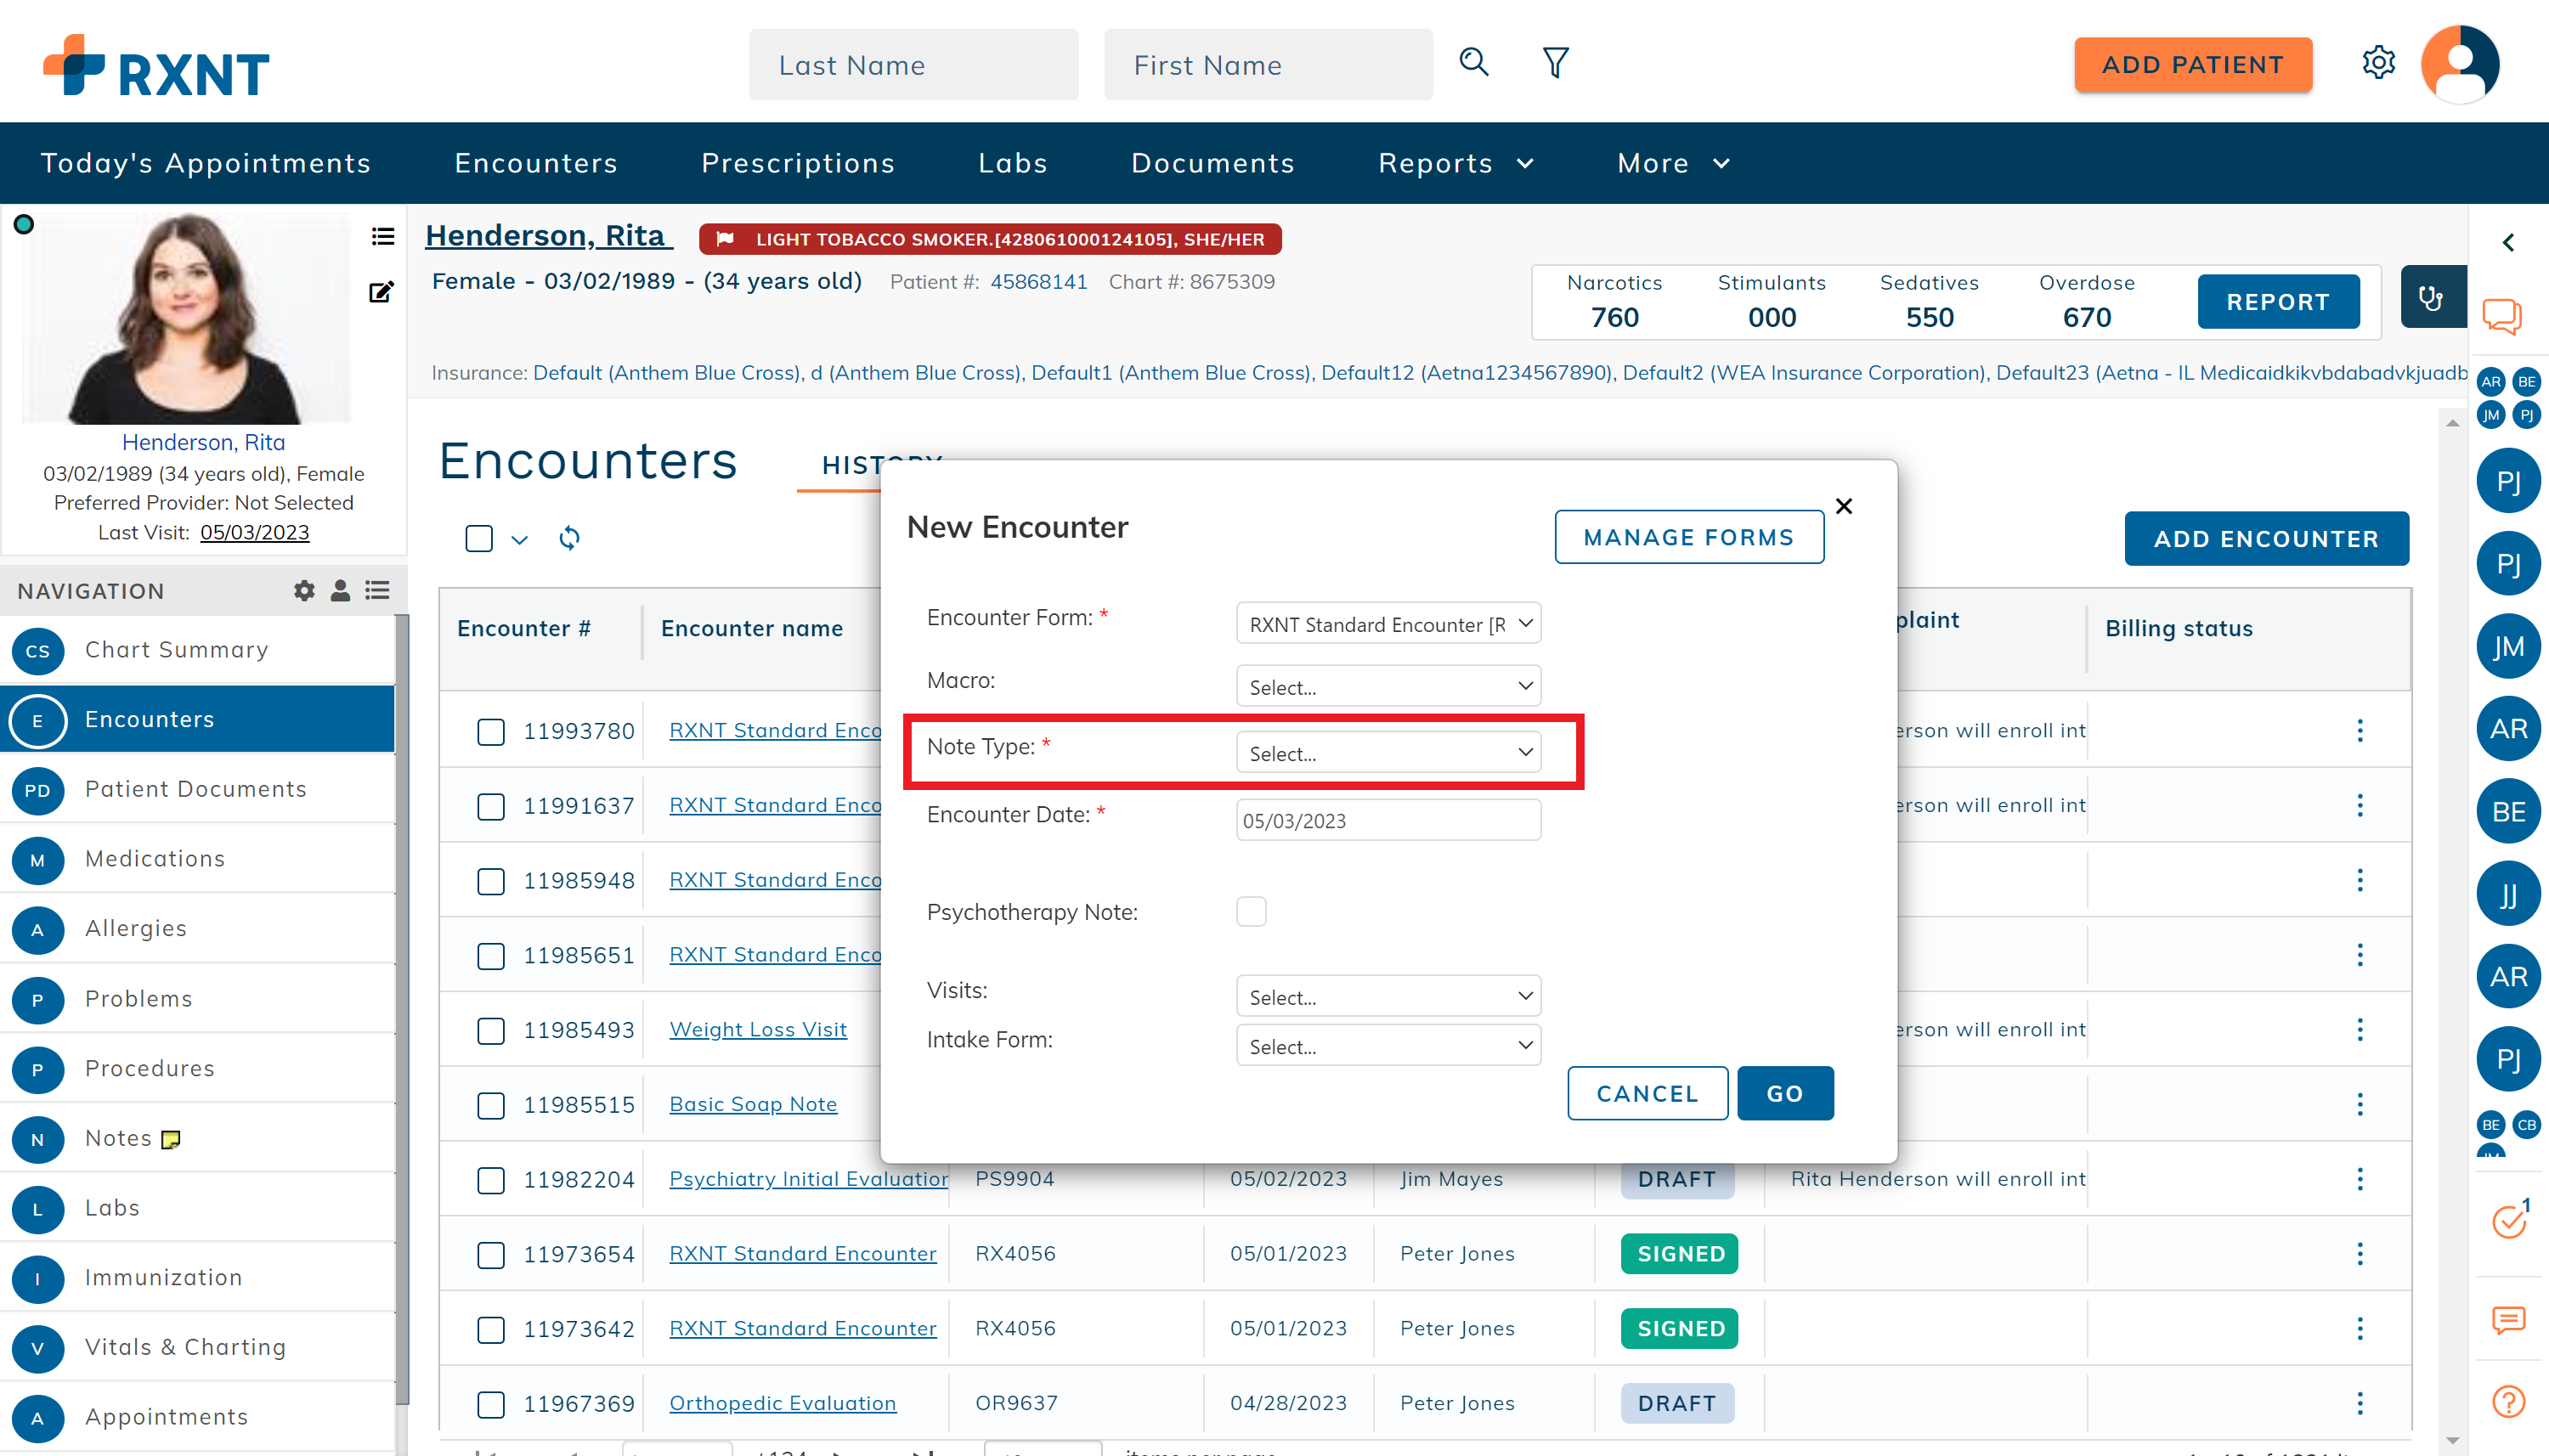Open Documents in the top nav
2549x1456 pixels.
[x=1213, y=163]
